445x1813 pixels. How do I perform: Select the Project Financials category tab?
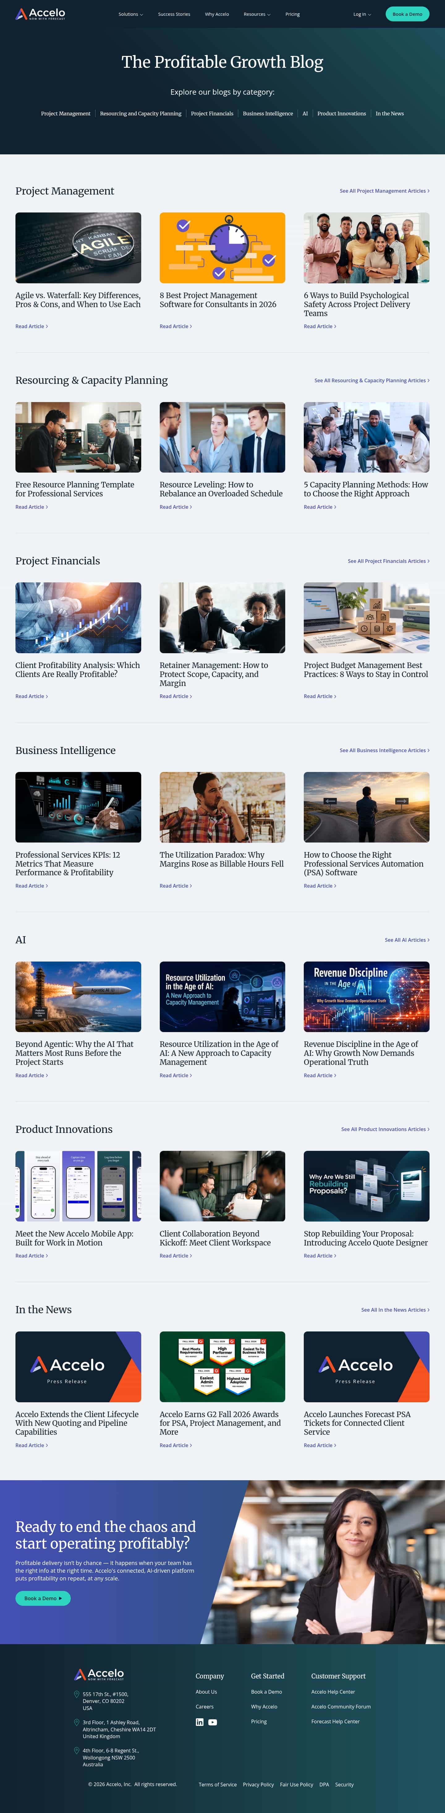[x=212, y=113]
